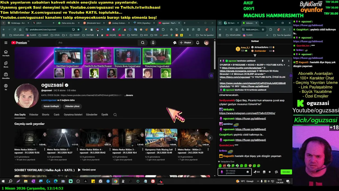339x191 pixels.
Task: Collapse the pinned Kick chat message
Action: [x=289, y=66]
